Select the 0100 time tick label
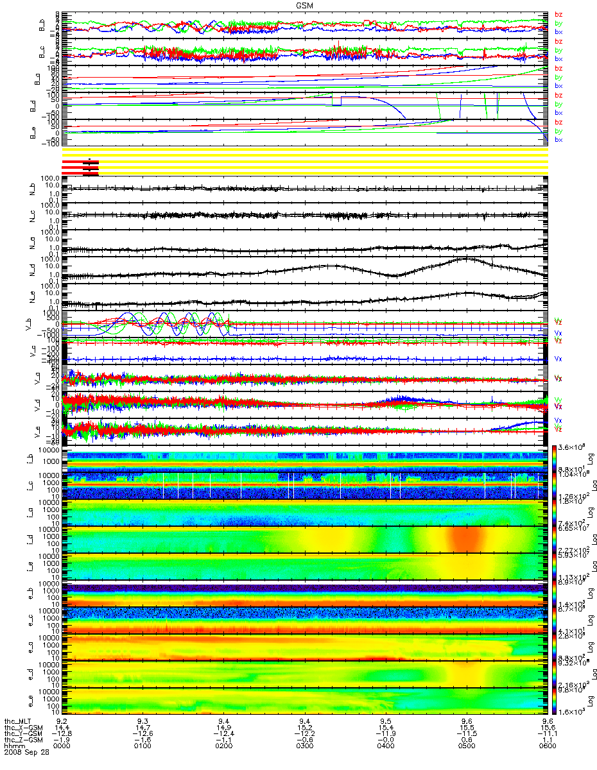 click(x=143, y=744)
